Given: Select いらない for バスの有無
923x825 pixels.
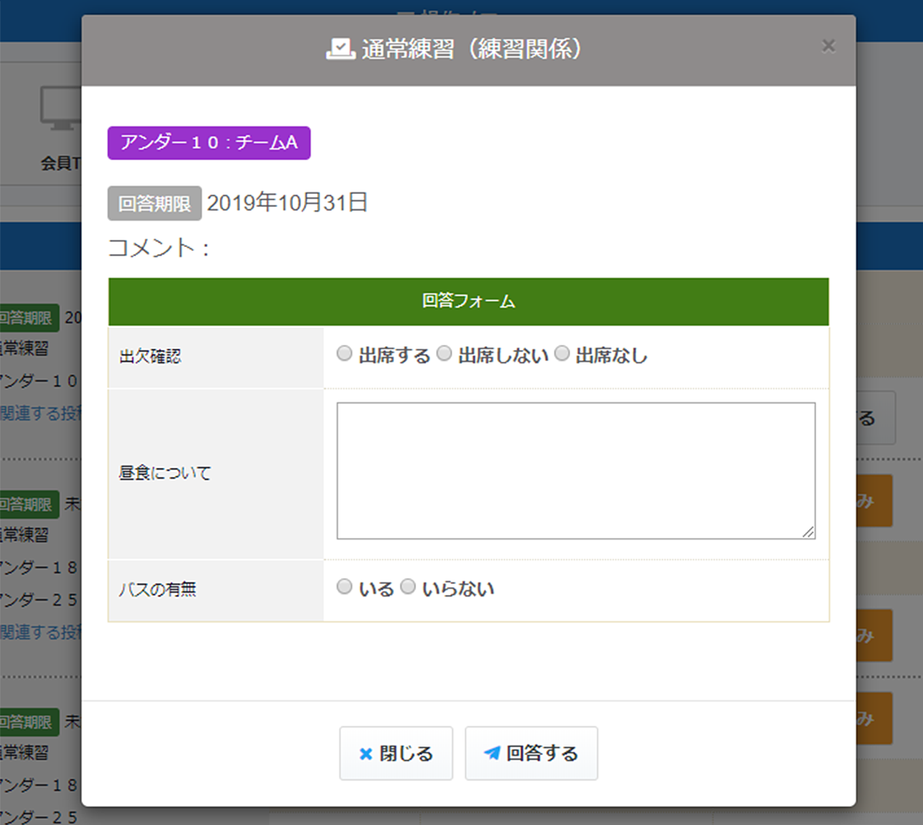Looking at the screenshot, I should [408, 586].
